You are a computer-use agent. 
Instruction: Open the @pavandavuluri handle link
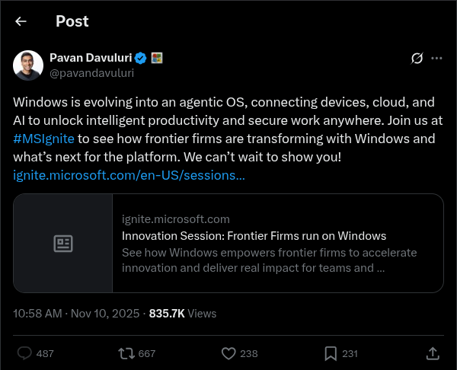click(91, 73)
